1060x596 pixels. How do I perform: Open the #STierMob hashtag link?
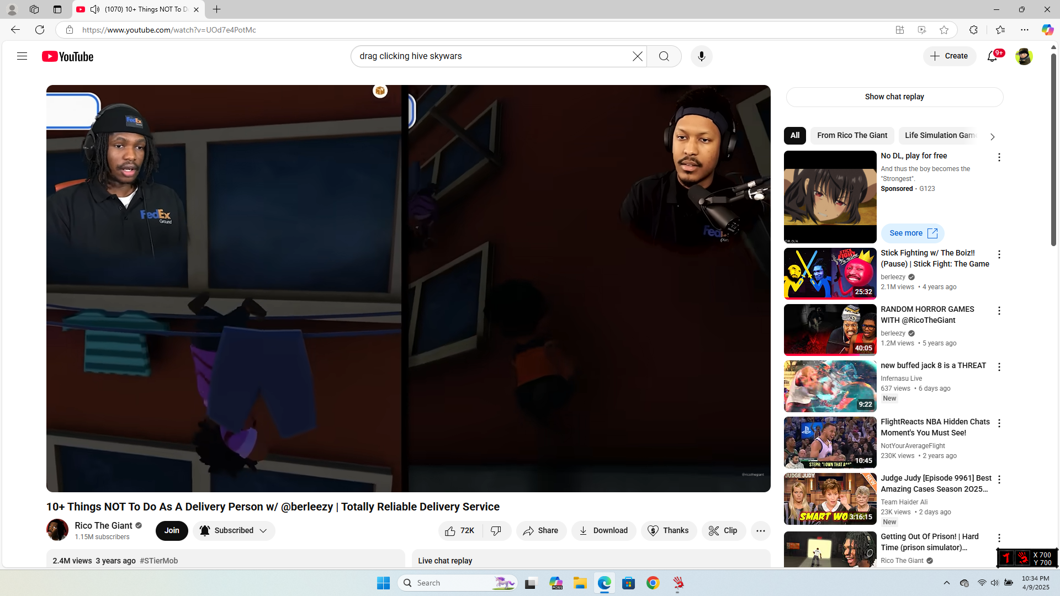pos(159,561)
